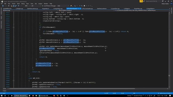Switch to the X_PluginEditor.h tab
Viewport: 173px width, 97px height.
tap(150, 8)
